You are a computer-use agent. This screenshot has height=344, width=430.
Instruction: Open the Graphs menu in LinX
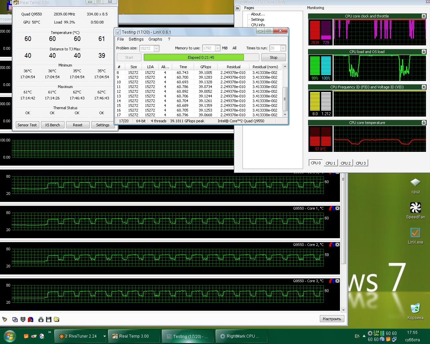pyautogui.click(x=155, y=39)
